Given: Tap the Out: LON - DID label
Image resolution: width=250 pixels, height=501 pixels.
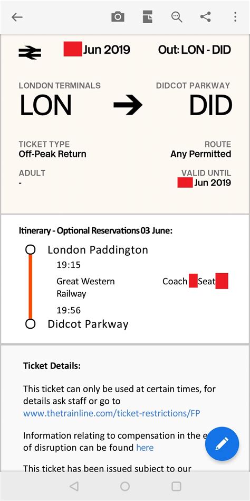Looking at the screenshot, I should [195, 50].
